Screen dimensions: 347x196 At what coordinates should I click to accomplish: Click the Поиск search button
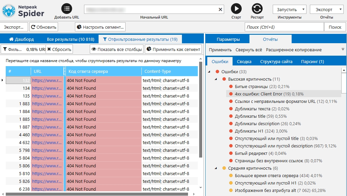click(x=335, y=27)
